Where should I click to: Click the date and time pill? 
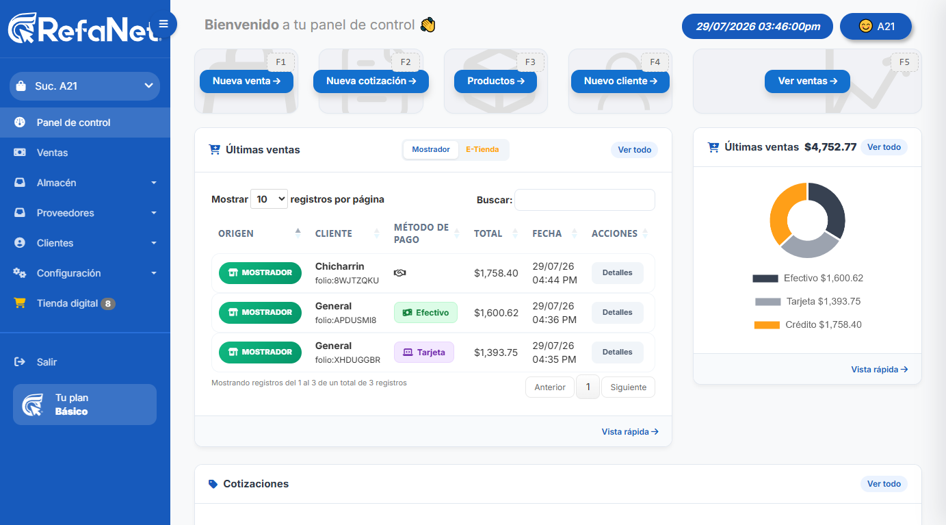click(x=758, y=27)
